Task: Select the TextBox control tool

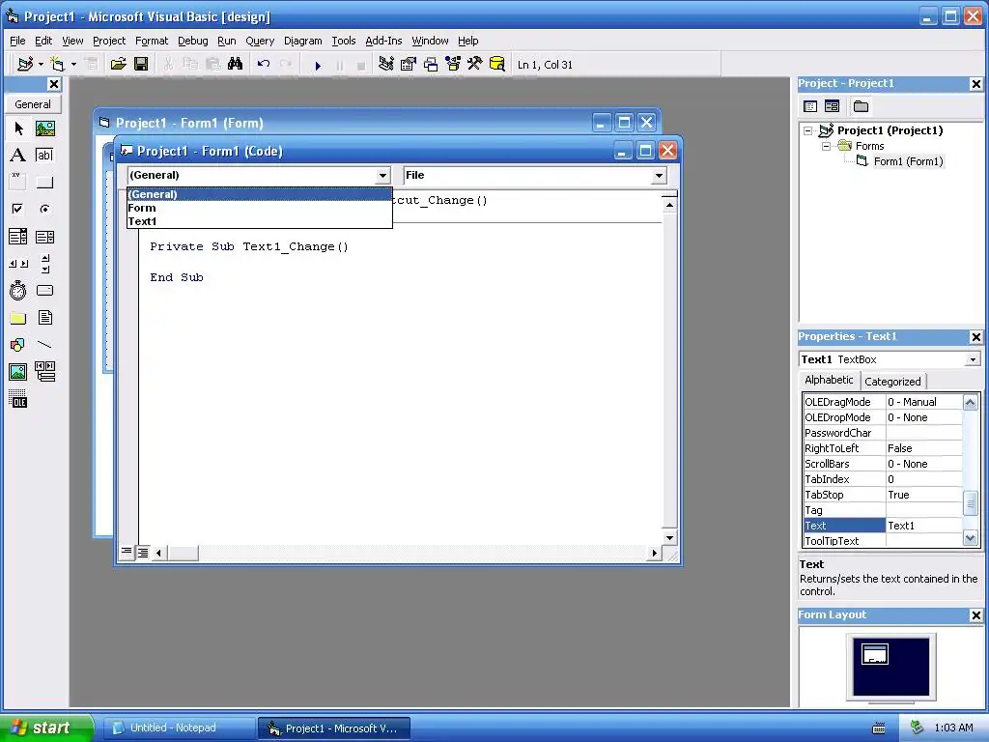Action: click(44, 156)
